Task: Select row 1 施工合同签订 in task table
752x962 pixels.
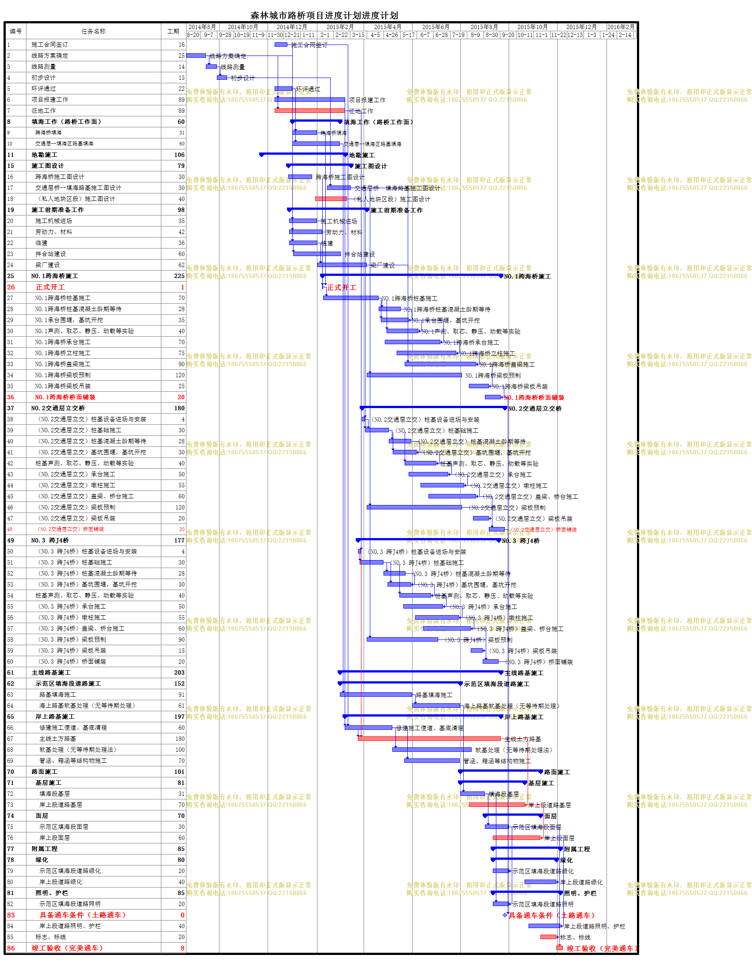Action: tap(96, 45)
